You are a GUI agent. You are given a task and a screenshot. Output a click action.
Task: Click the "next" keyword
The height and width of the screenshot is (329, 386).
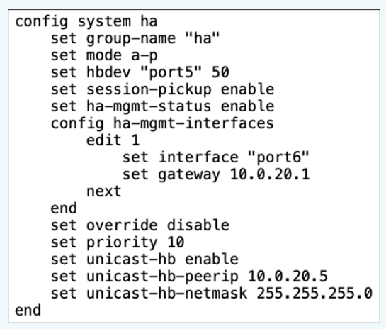104,191
